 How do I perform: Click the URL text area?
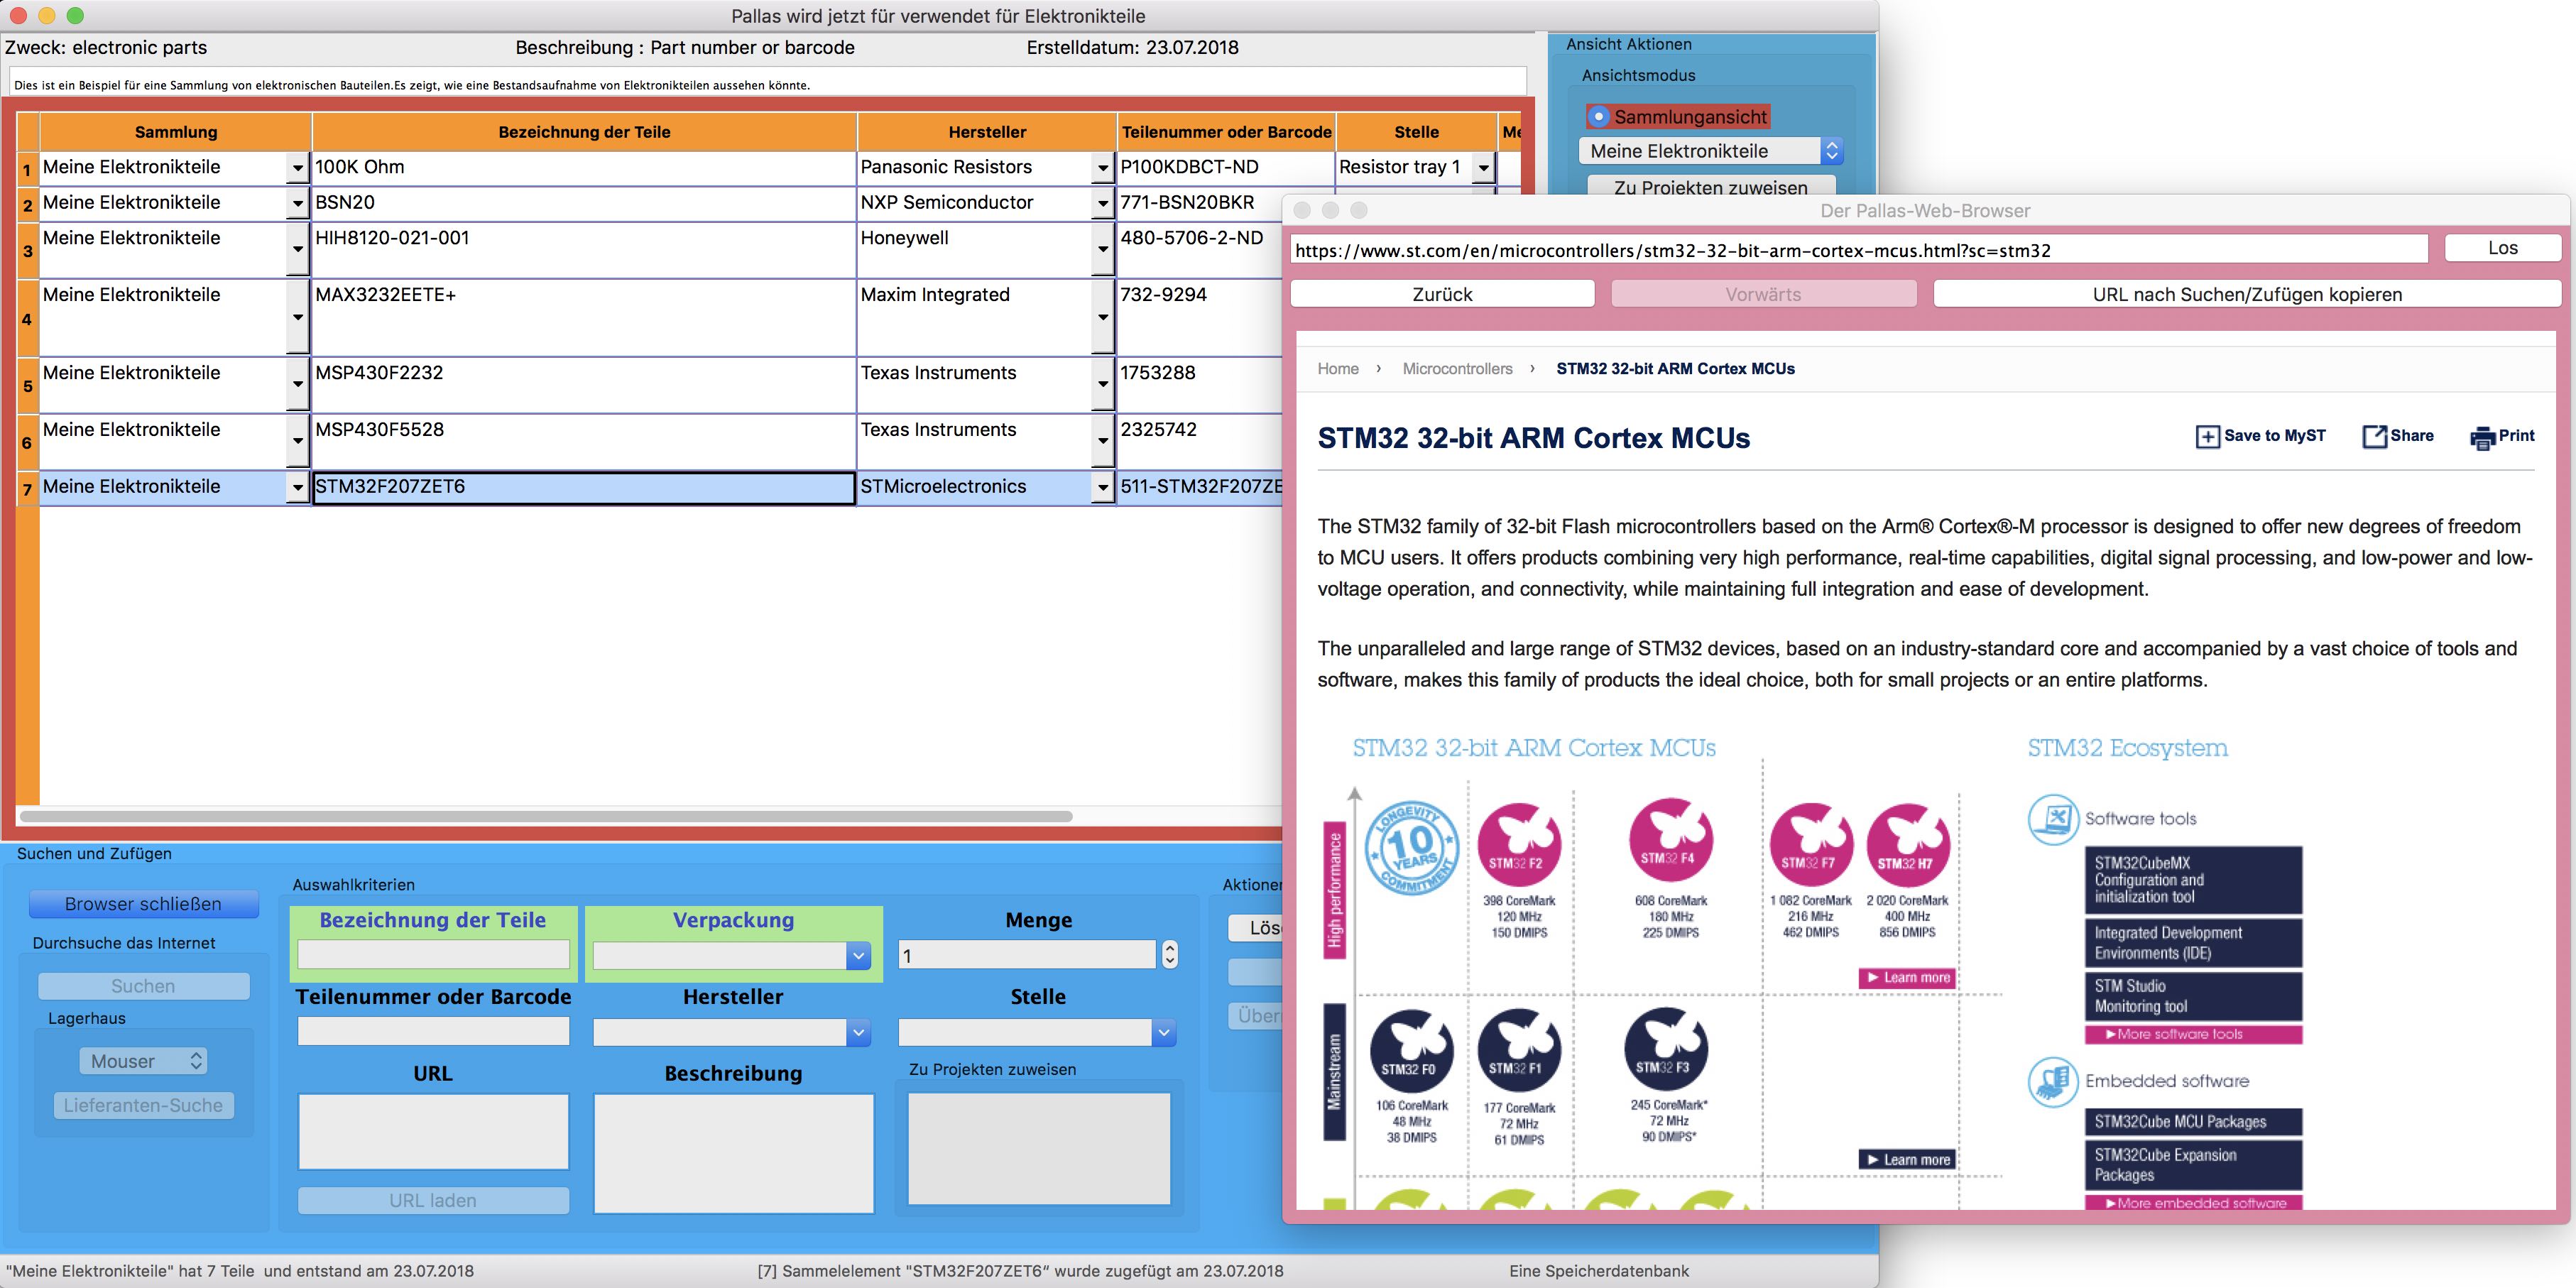tap(433, 1131)
